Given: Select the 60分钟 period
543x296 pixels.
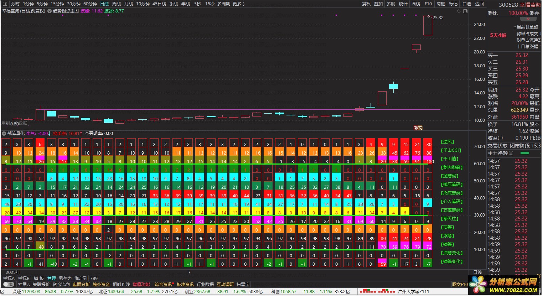Looking at the screenshot, I should point(90,4).
